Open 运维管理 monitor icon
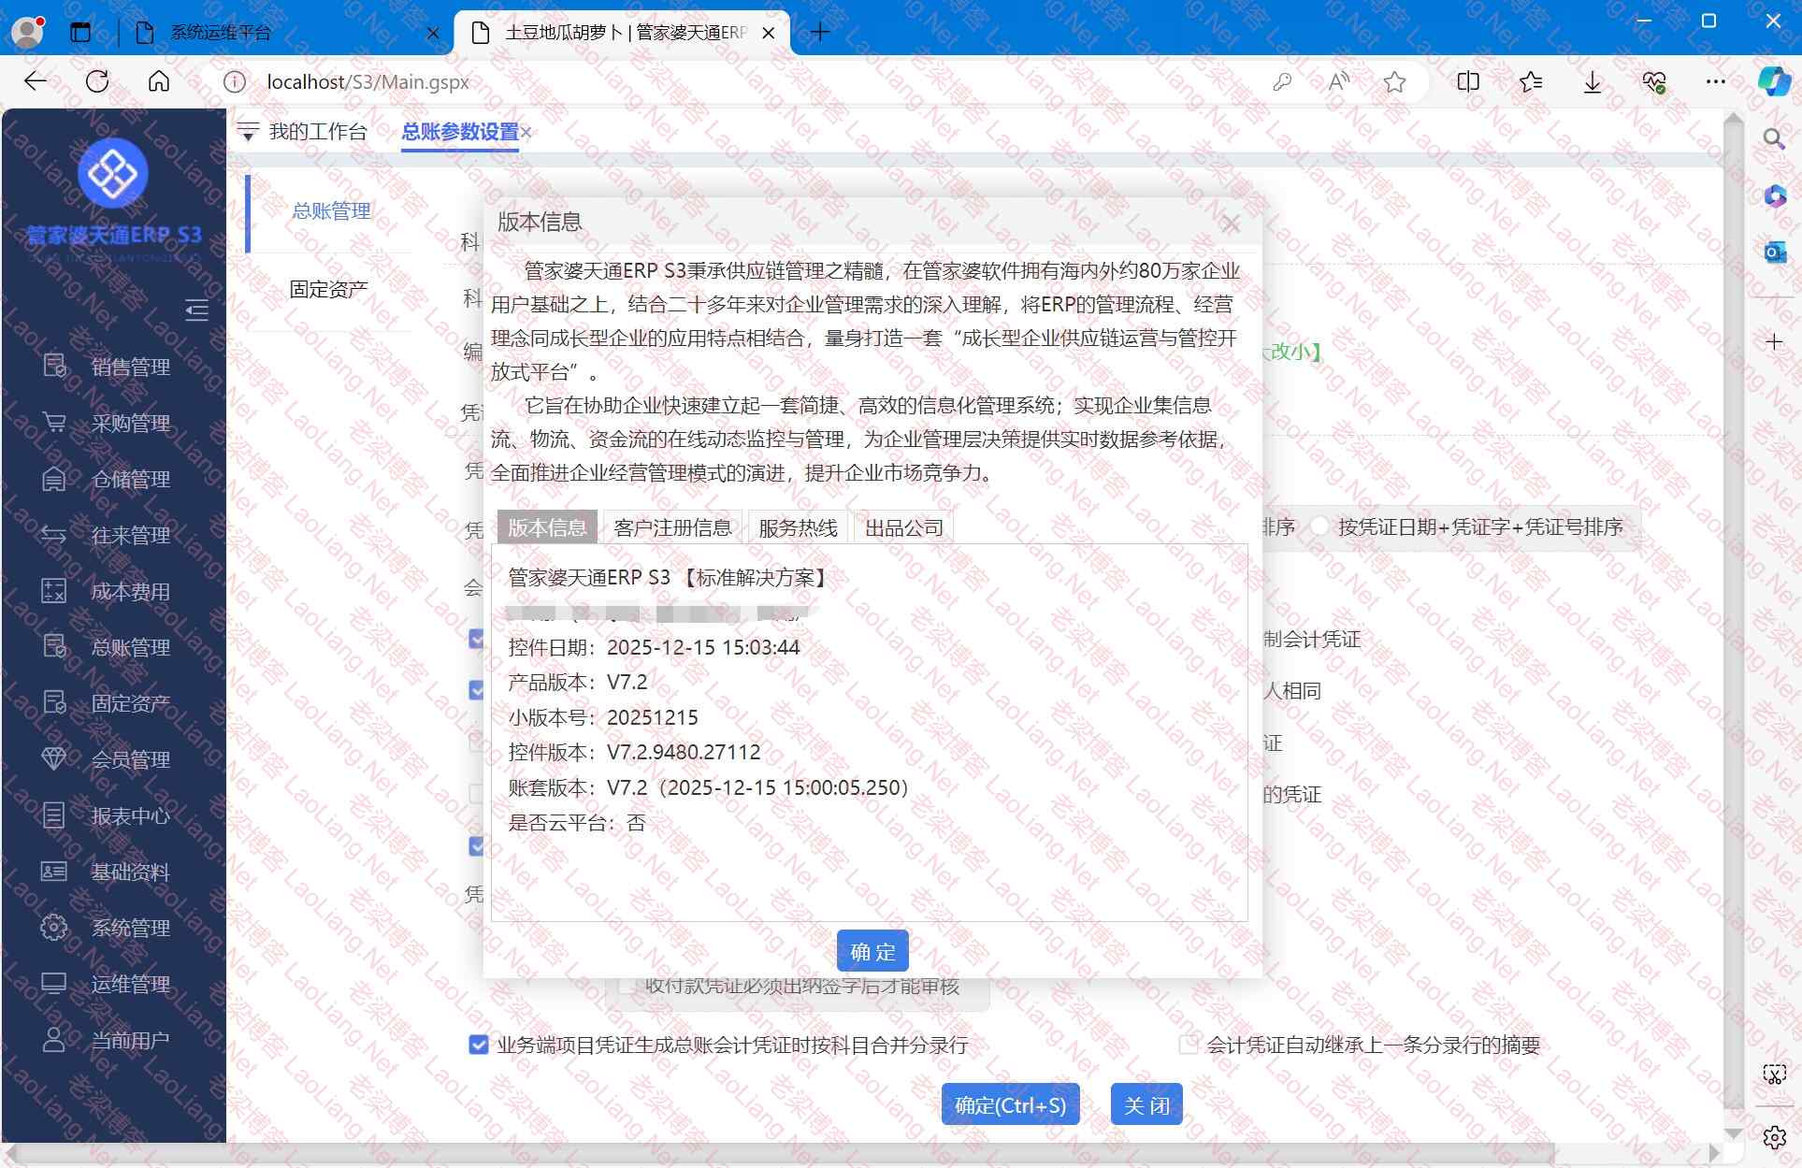Viewport: 1802px width, 1168px height. point(54,984)
